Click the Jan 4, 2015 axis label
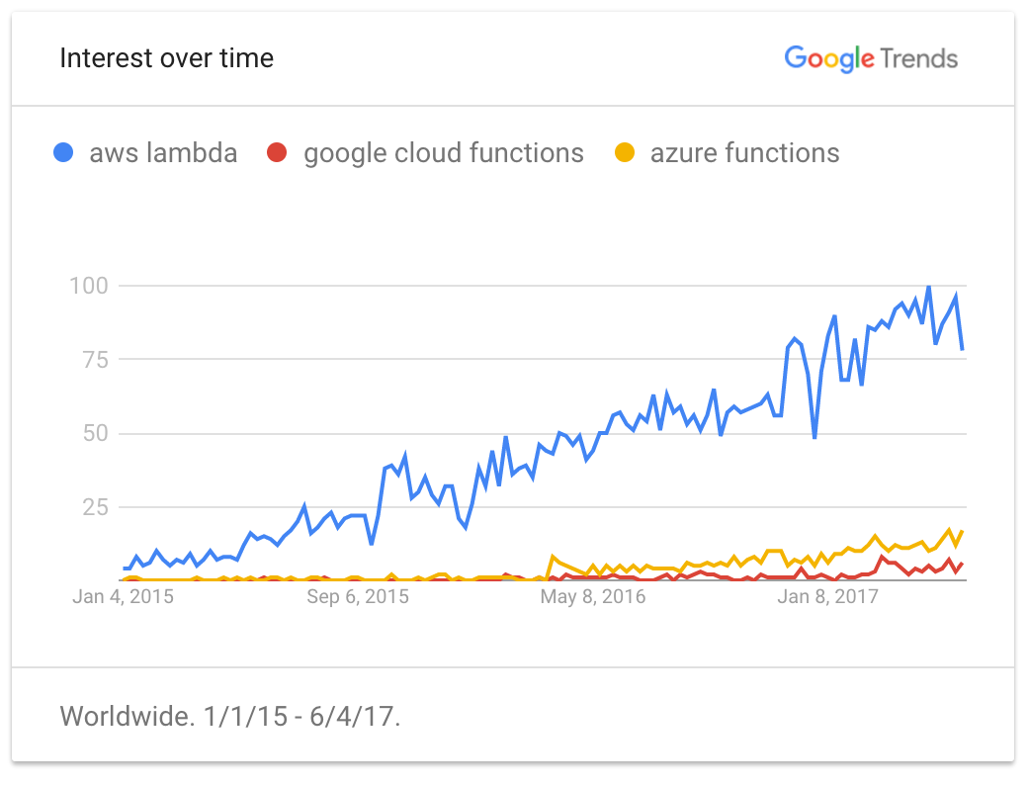The image size is (1028, 787). pyautogui.click(x=122, y=597)
